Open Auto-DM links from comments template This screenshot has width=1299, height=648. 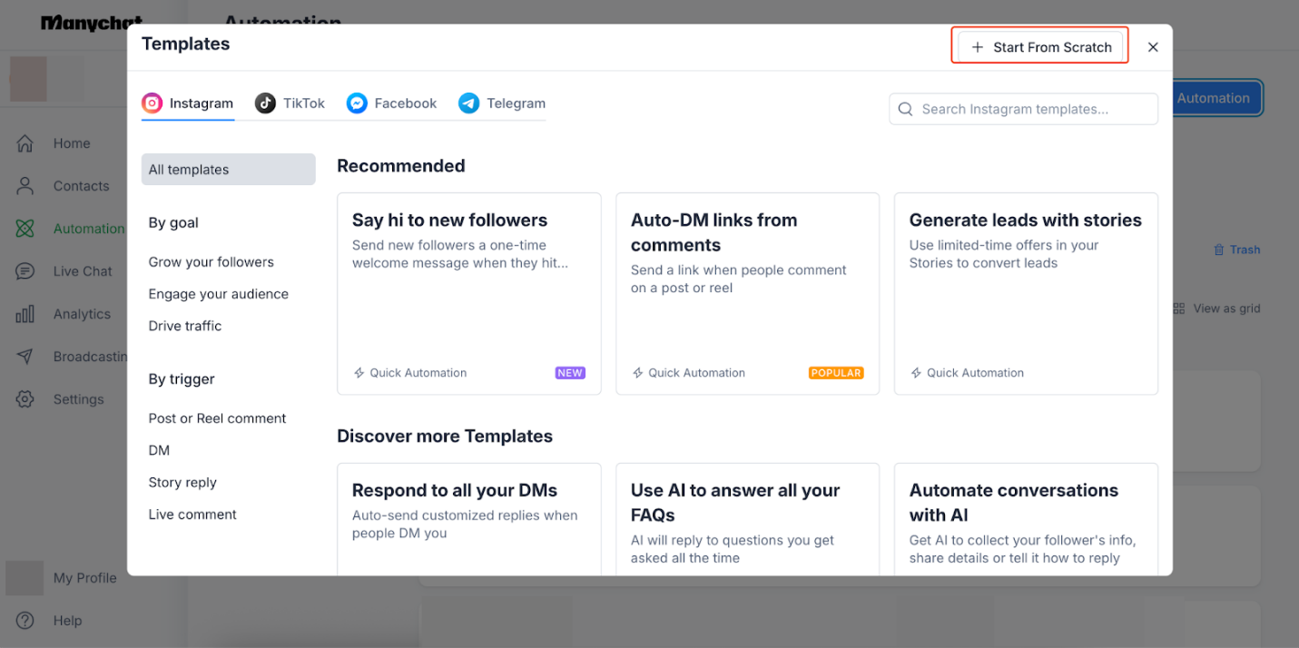(x=747, y=293)
